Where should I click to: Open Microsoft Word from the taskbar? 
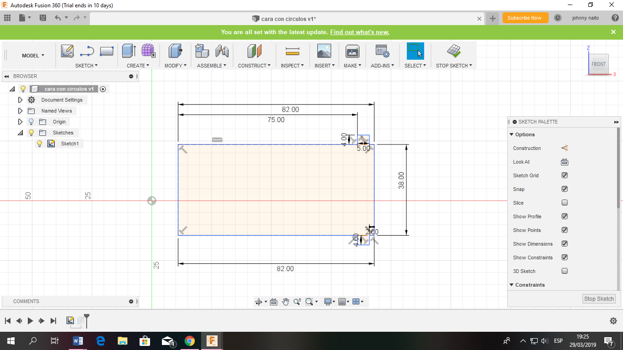coord(77,340)
